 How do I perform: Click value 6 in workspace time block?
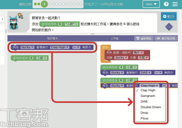[121, 80]
